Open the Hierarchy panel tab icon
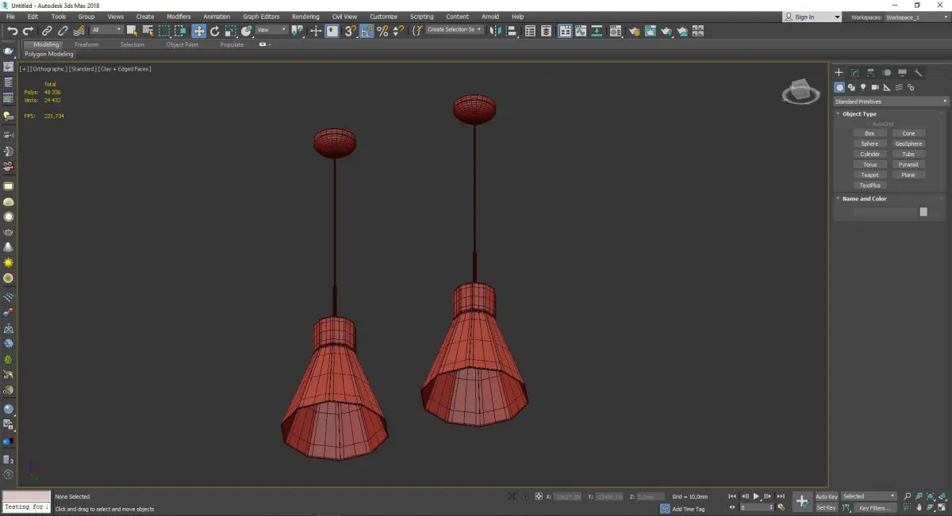The image size is (952, 516). click(870, 73)
